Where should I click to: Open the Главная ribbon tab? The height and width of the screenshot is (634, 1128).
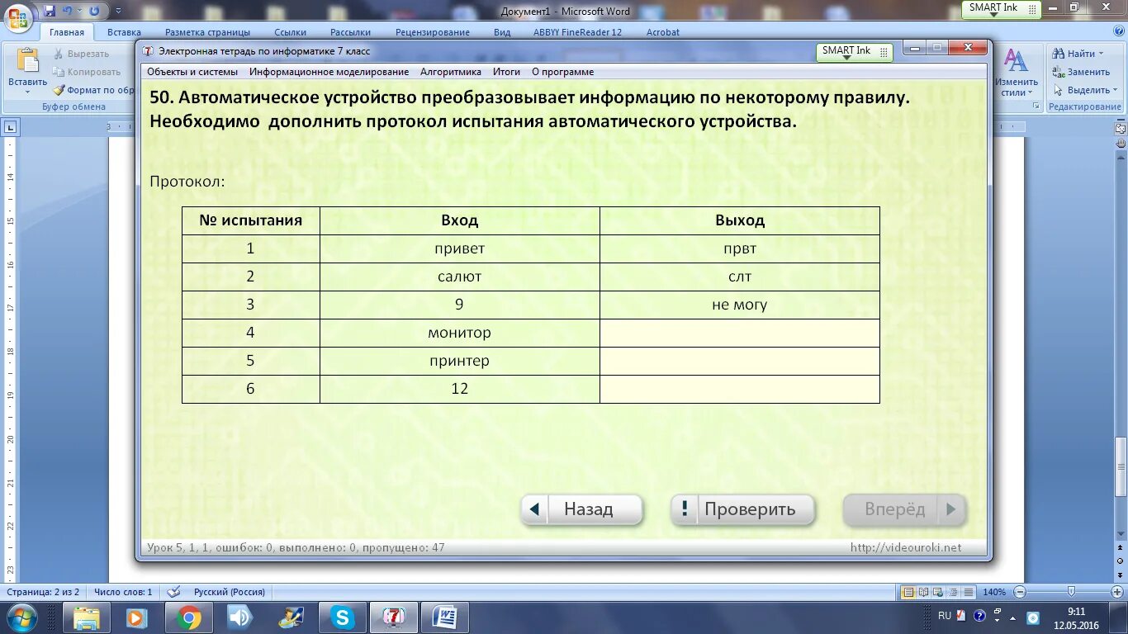coord(66,32)
